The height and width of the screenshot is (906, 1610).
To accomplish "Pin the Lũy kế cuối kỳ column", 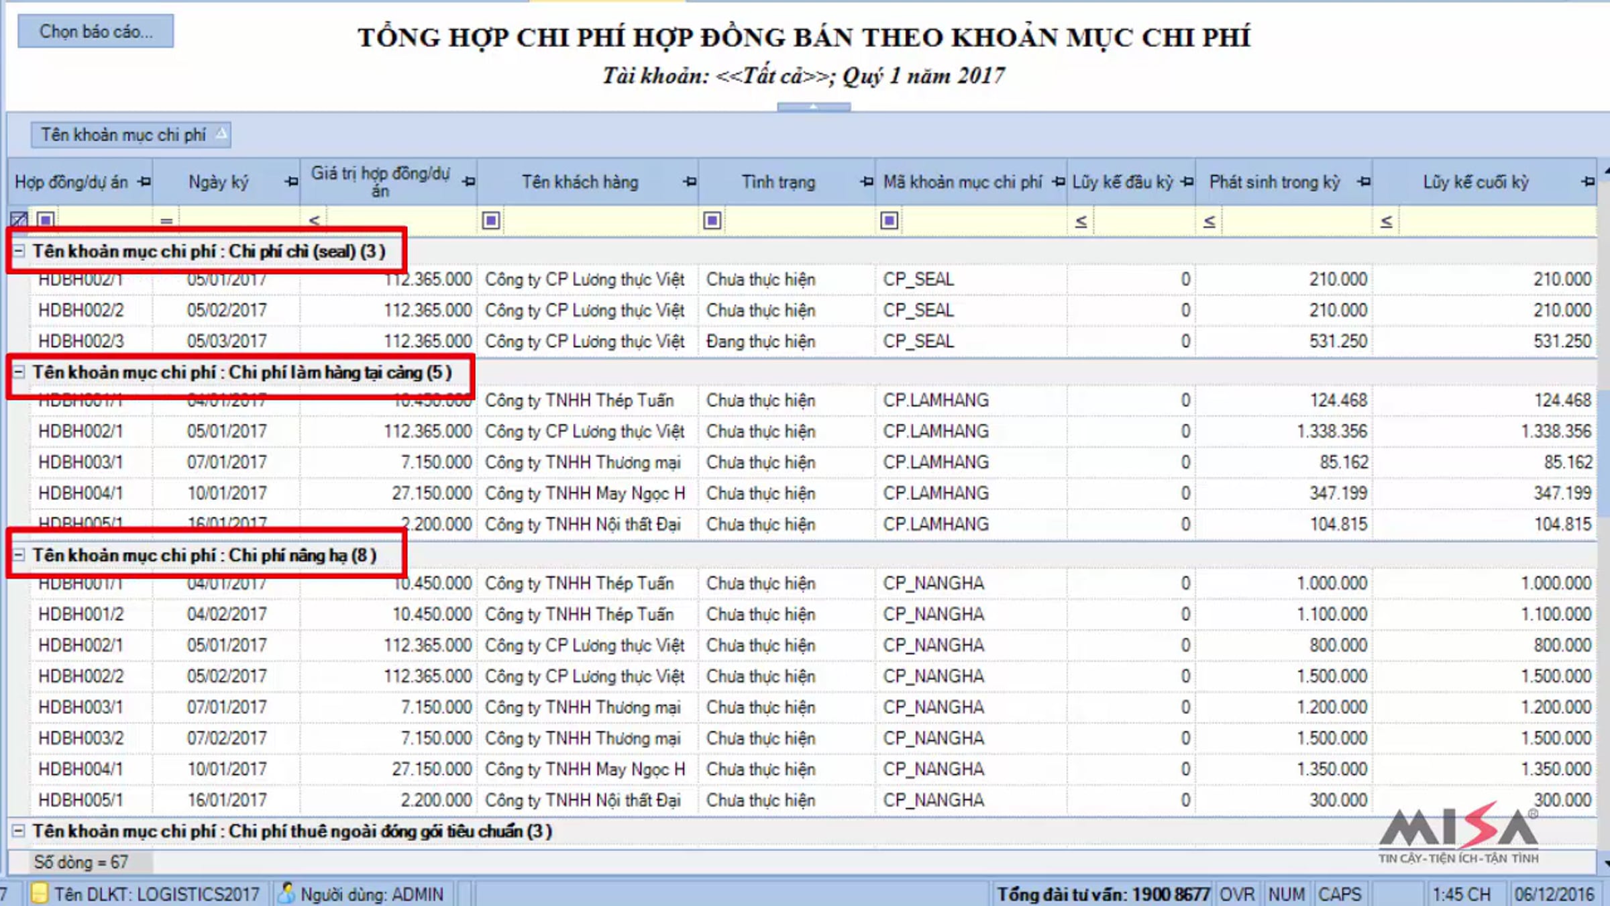I will click(x=1588, y=182).
